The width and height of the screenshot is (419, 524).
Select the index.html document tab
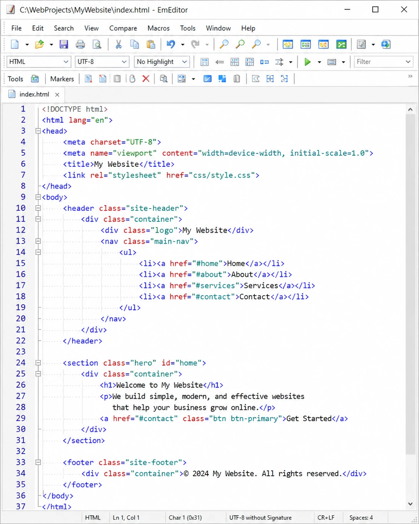click(x=34, y=95)
